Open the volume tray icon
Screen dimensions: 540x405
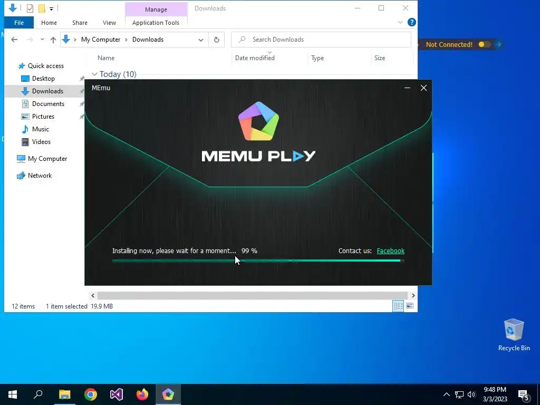pyautogui.click(x=471, y=394)
